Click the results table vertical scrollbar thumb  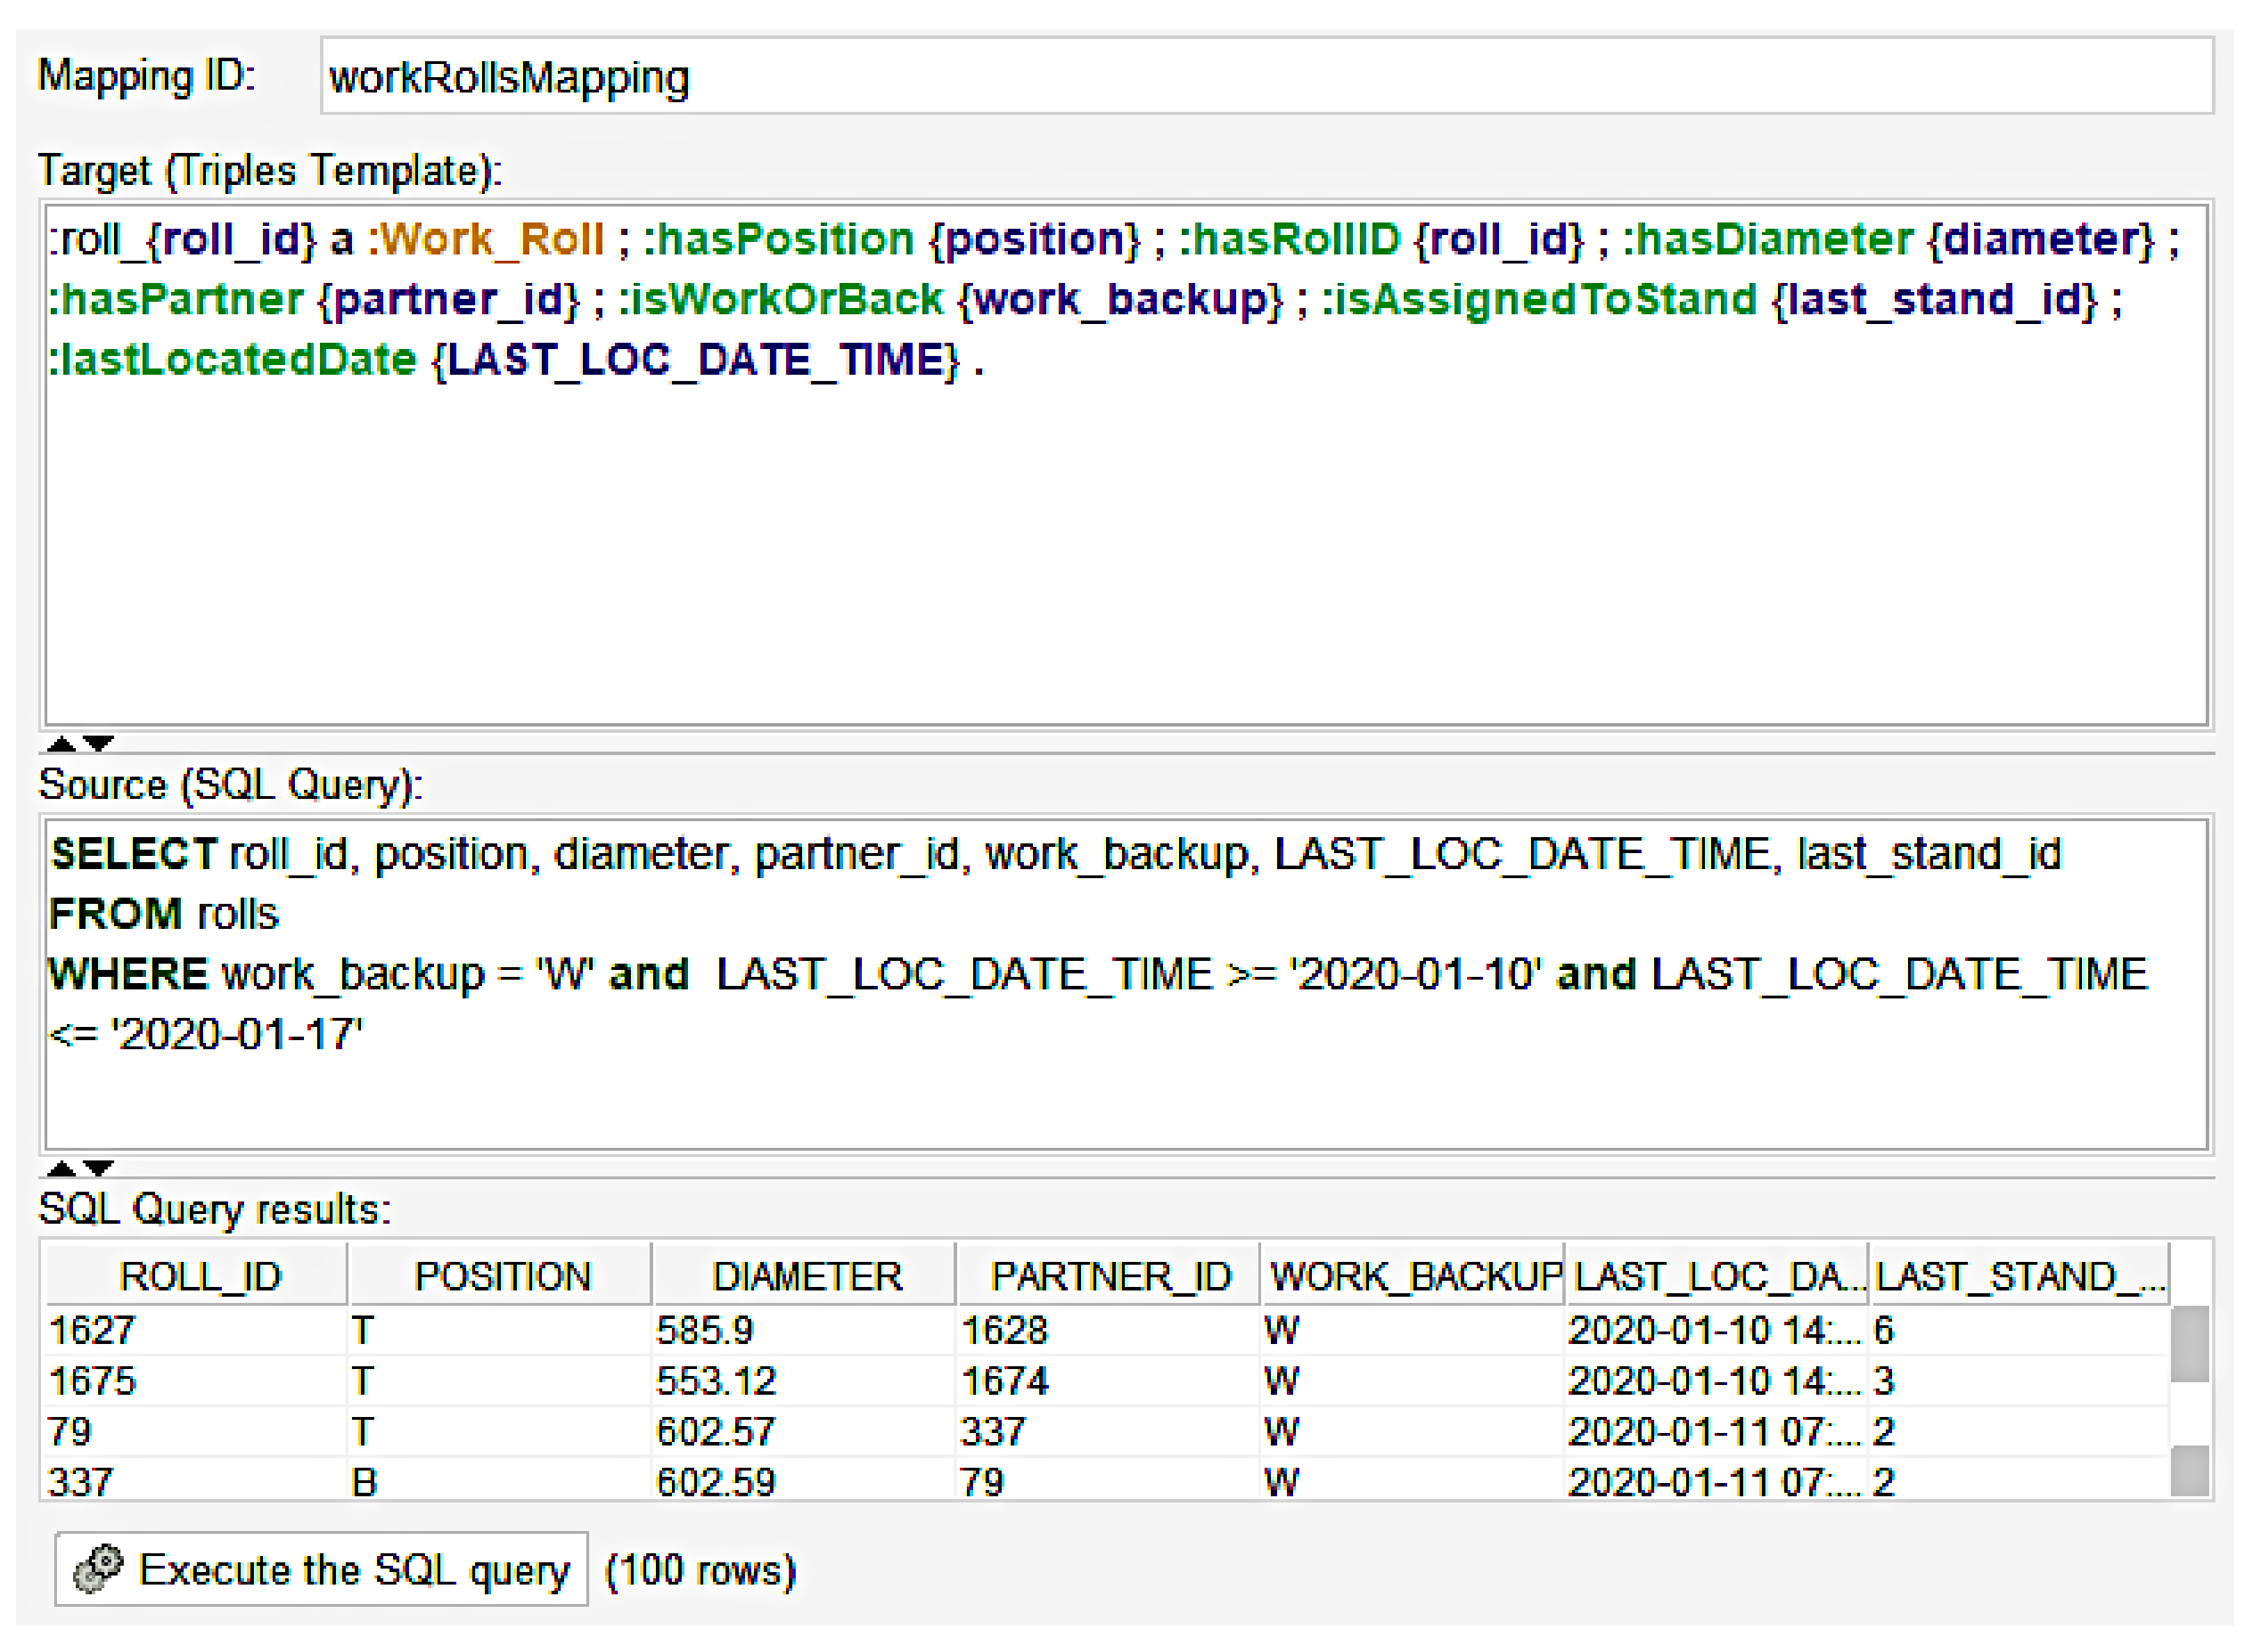click(x=2189, y=1345)
